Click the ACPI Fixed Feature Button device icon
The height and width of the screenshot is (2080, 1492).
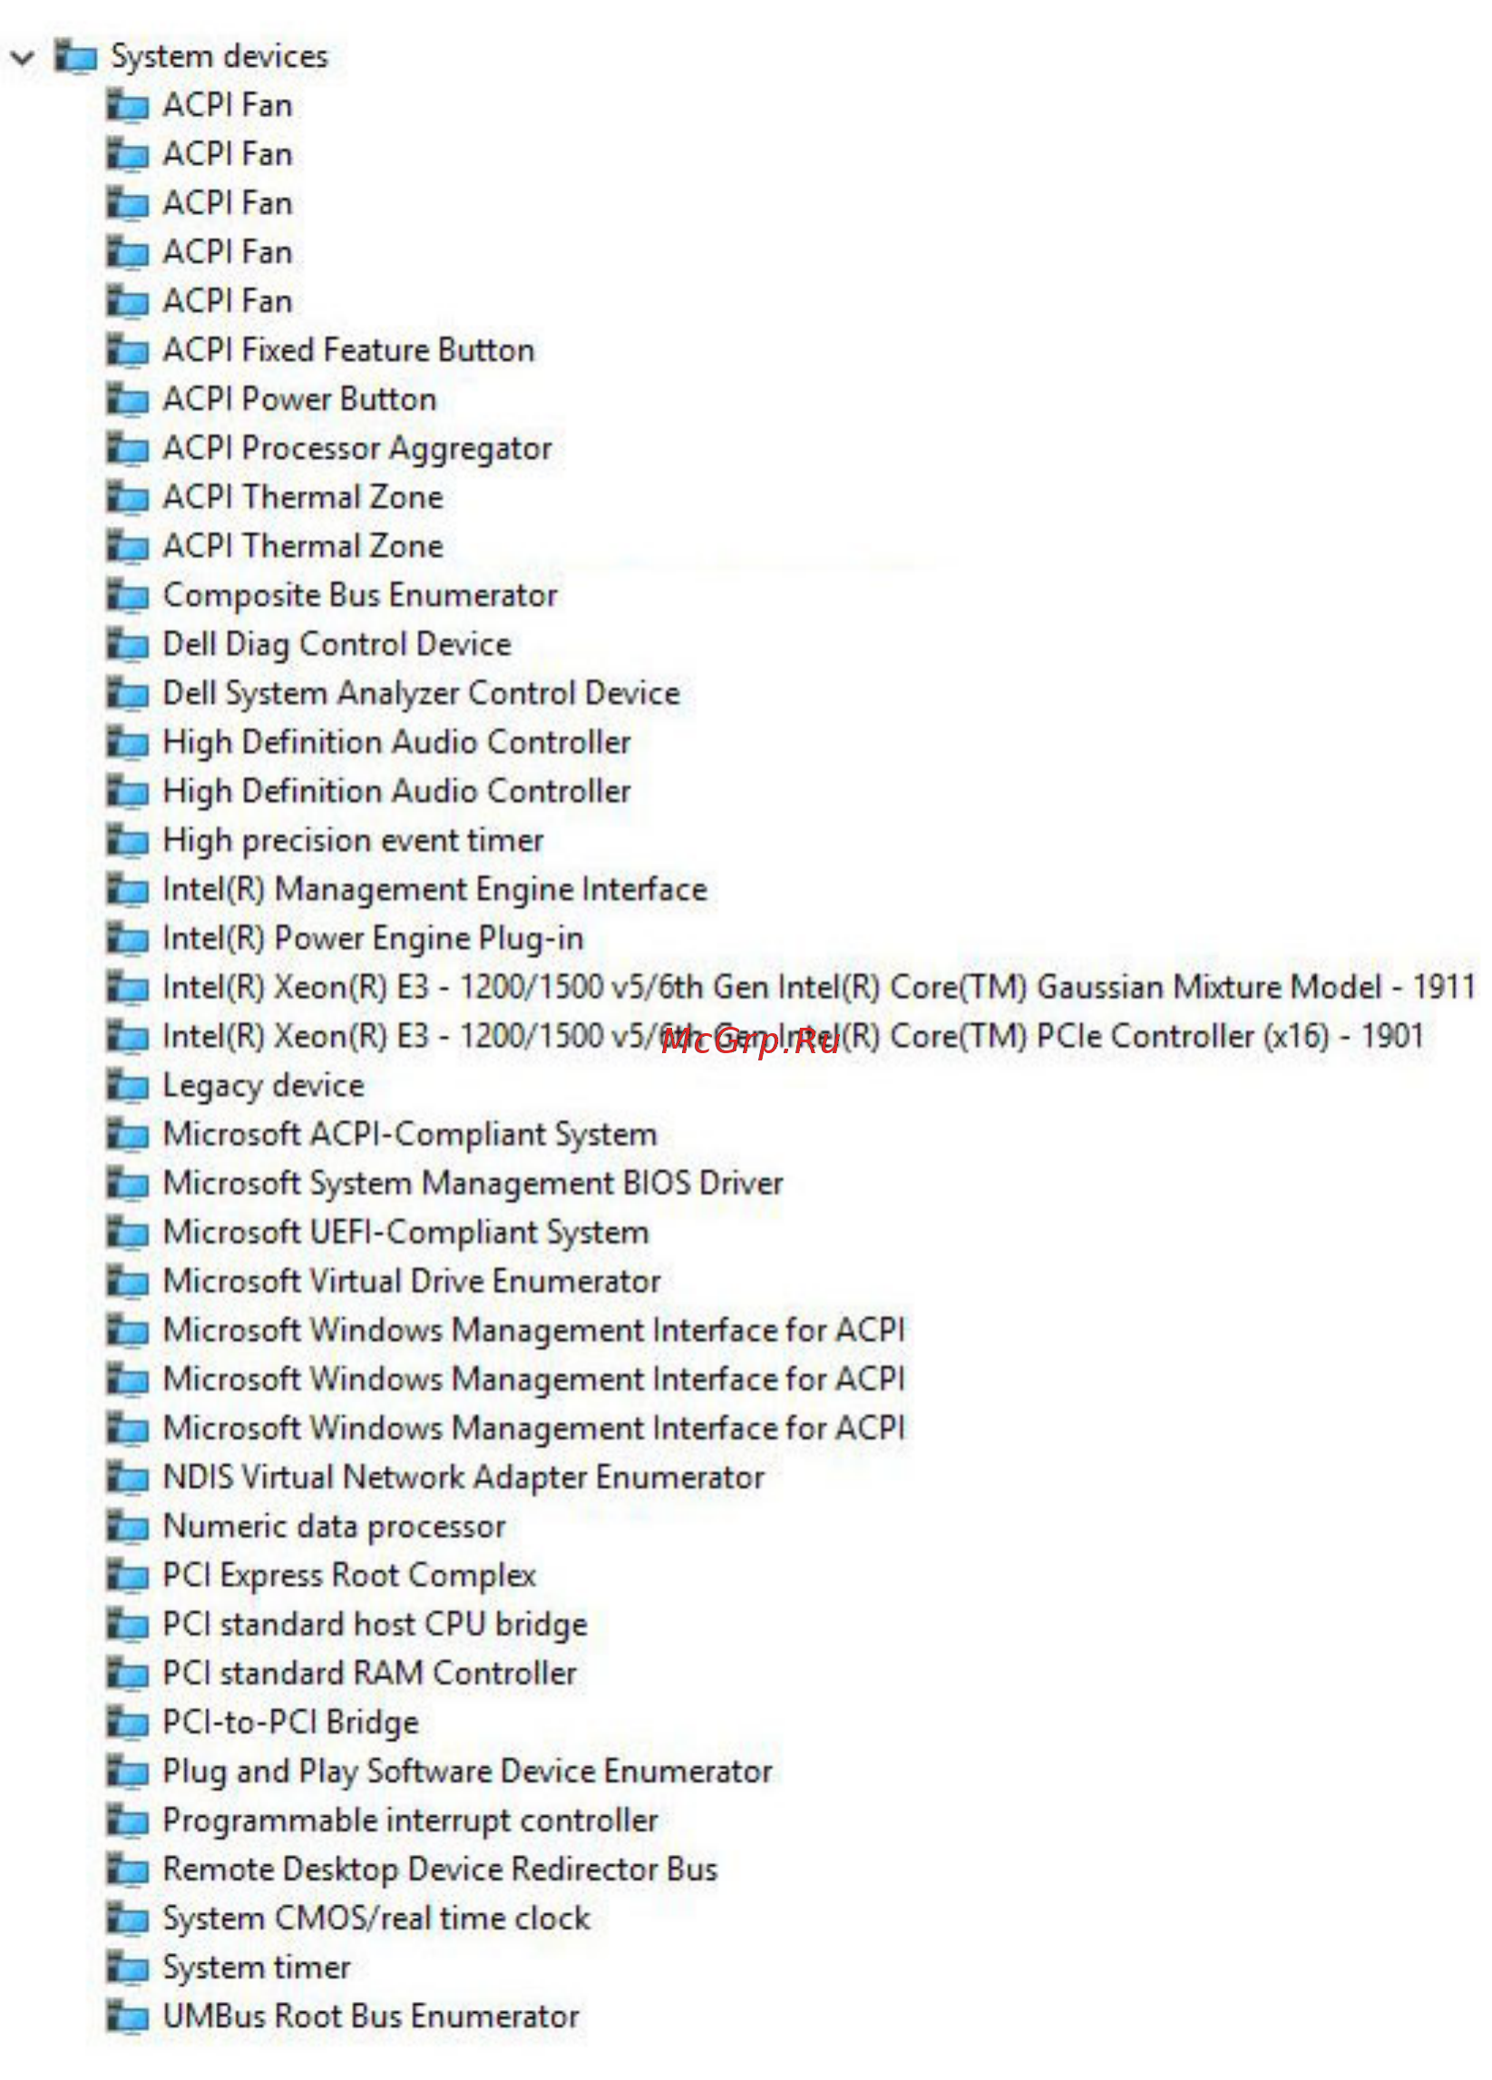(128, 349)
